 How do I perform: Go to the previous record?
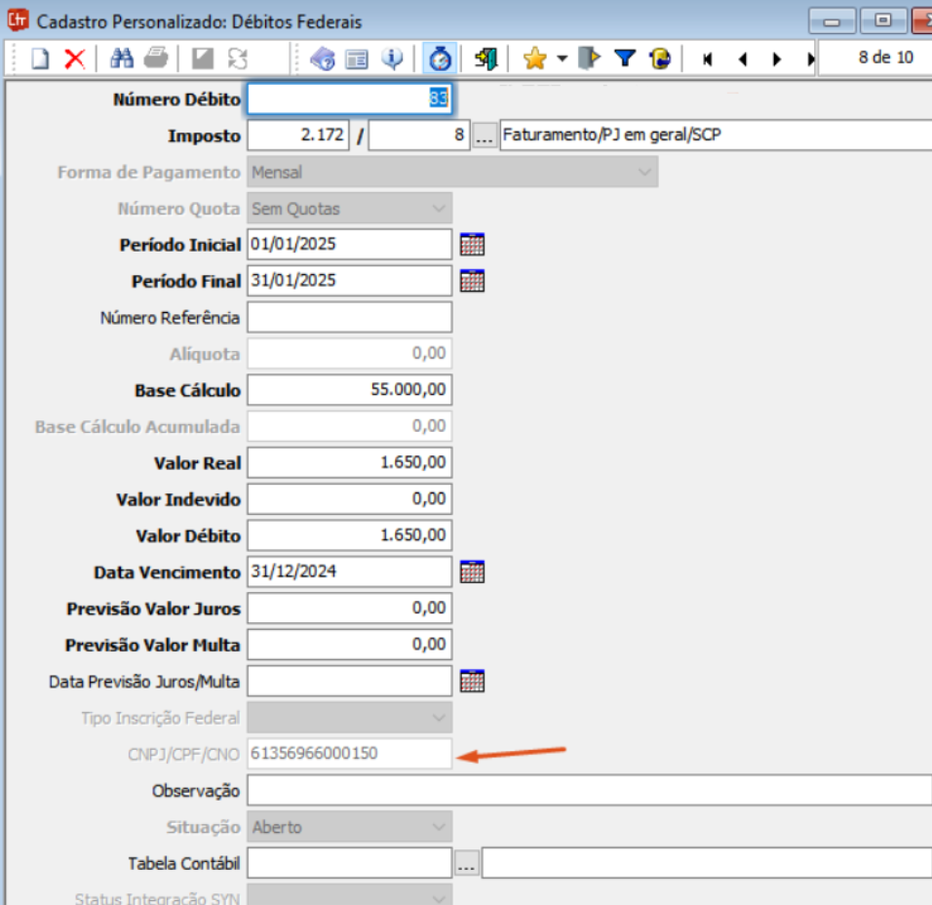point(742,59)
